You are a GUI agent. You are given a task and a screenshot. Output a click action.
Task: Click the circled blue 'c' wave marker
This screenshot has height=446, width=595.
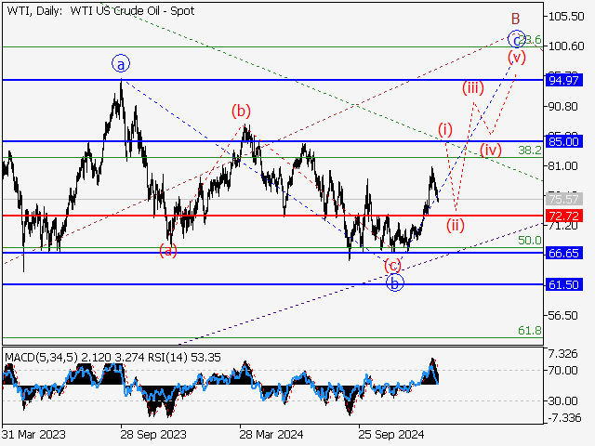pyautogui.click(x=517, y=39)
